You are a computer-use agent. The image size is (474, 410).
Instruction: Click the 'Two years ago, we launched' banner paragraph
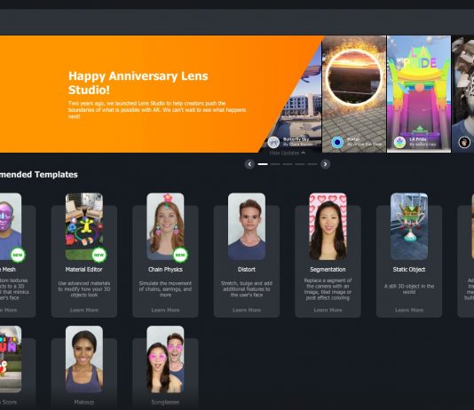157,110
